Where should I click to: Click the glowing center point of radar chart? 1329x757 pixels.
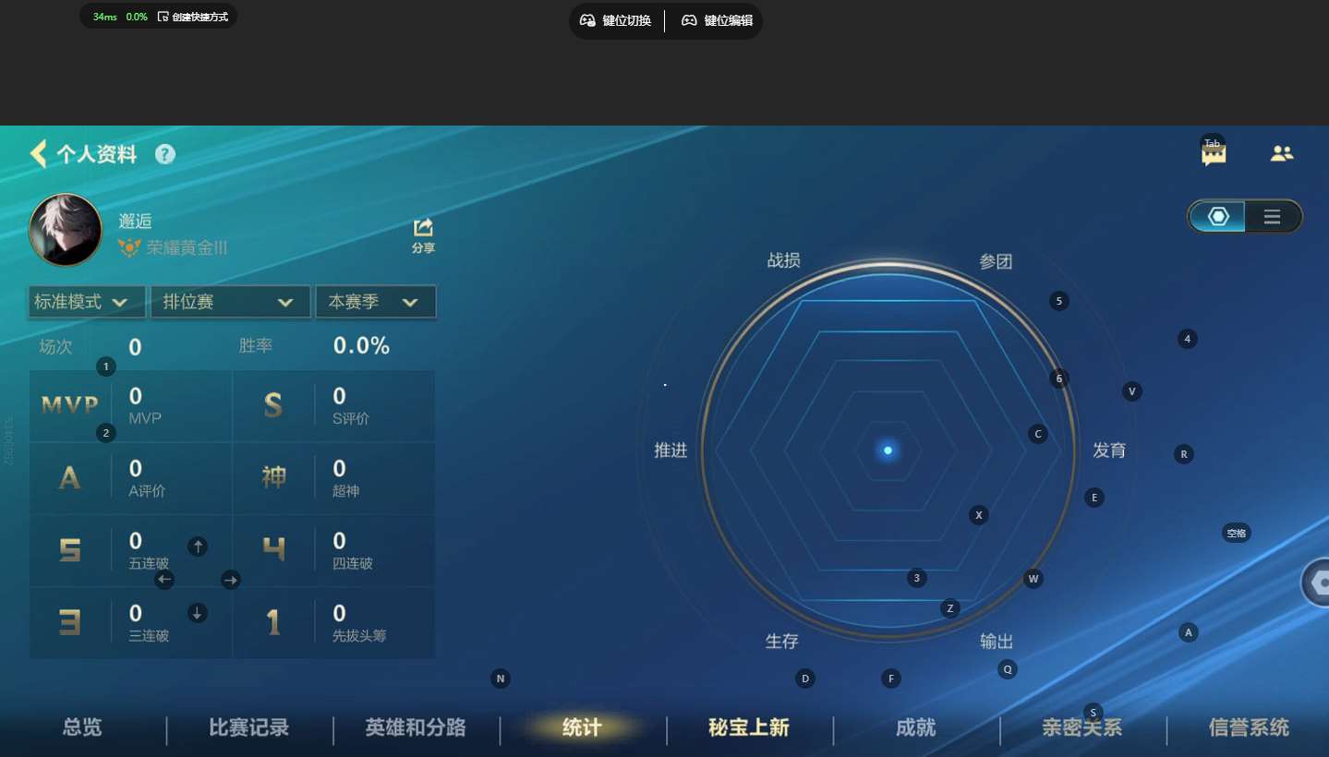[888, 451]
